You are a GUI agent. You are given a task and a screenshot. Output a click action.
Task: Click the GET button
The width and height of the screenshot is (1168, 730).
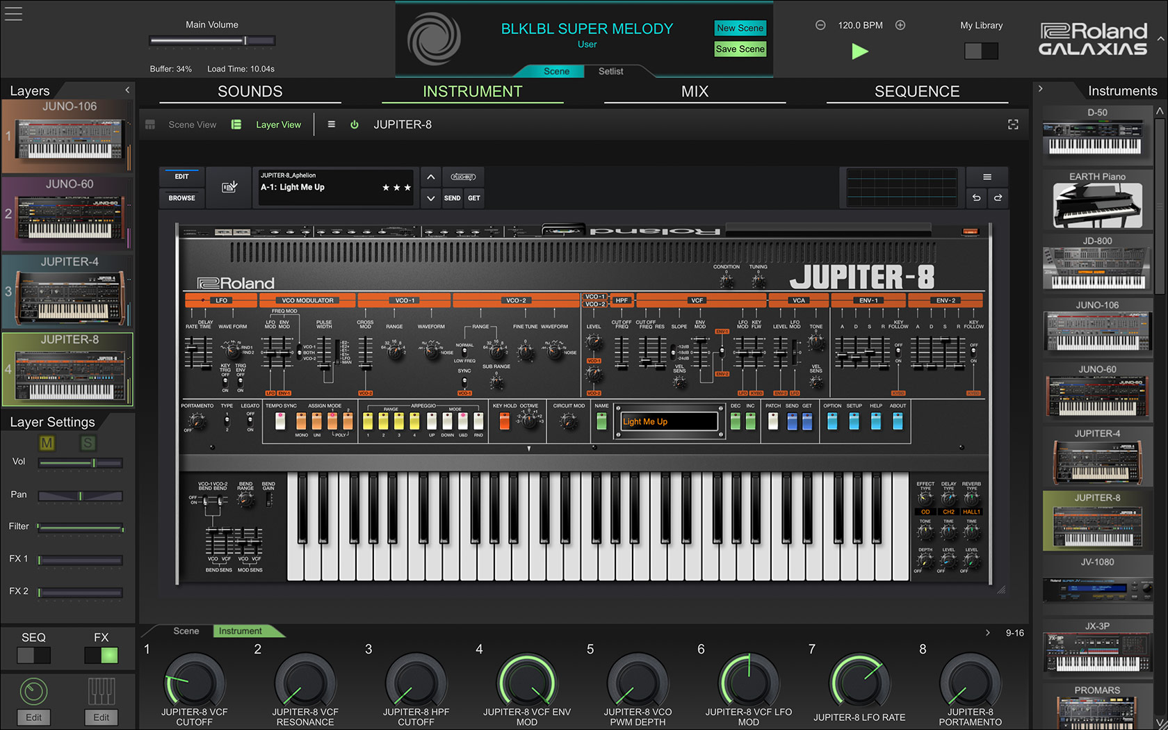tap(474, 198)
